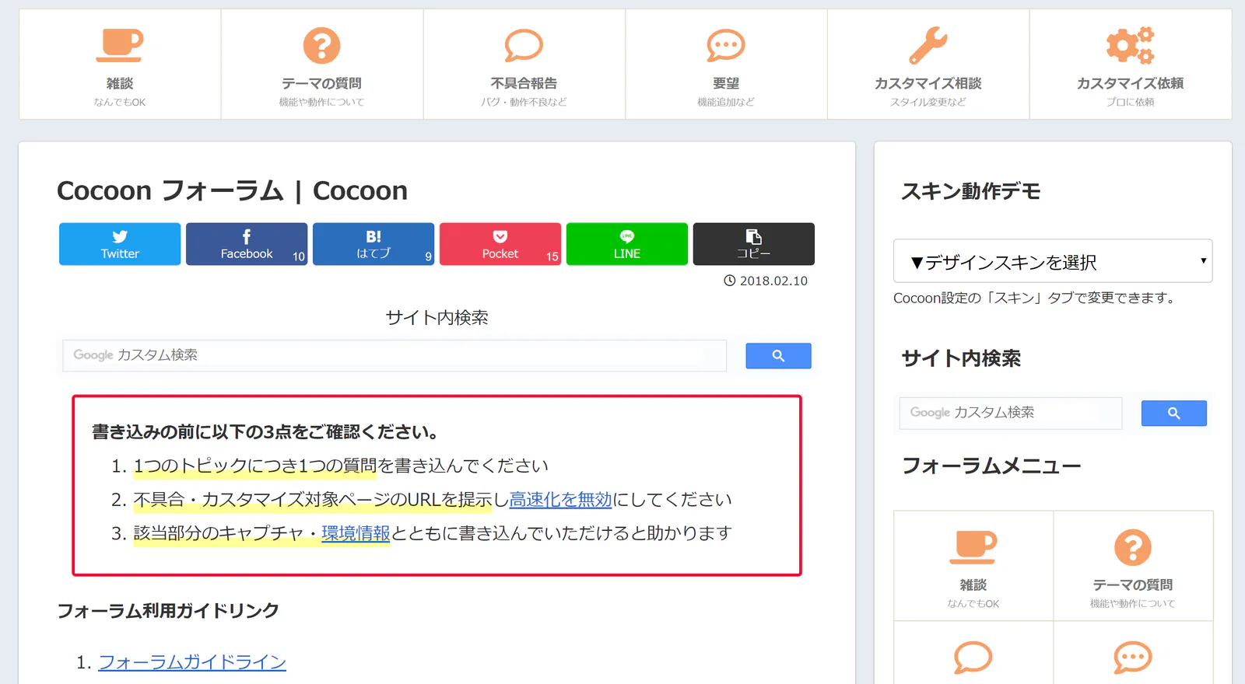The image size is (1245, 684).
Task: Open the sidebar 雑談 coffee cup icon
Action: 973,547
